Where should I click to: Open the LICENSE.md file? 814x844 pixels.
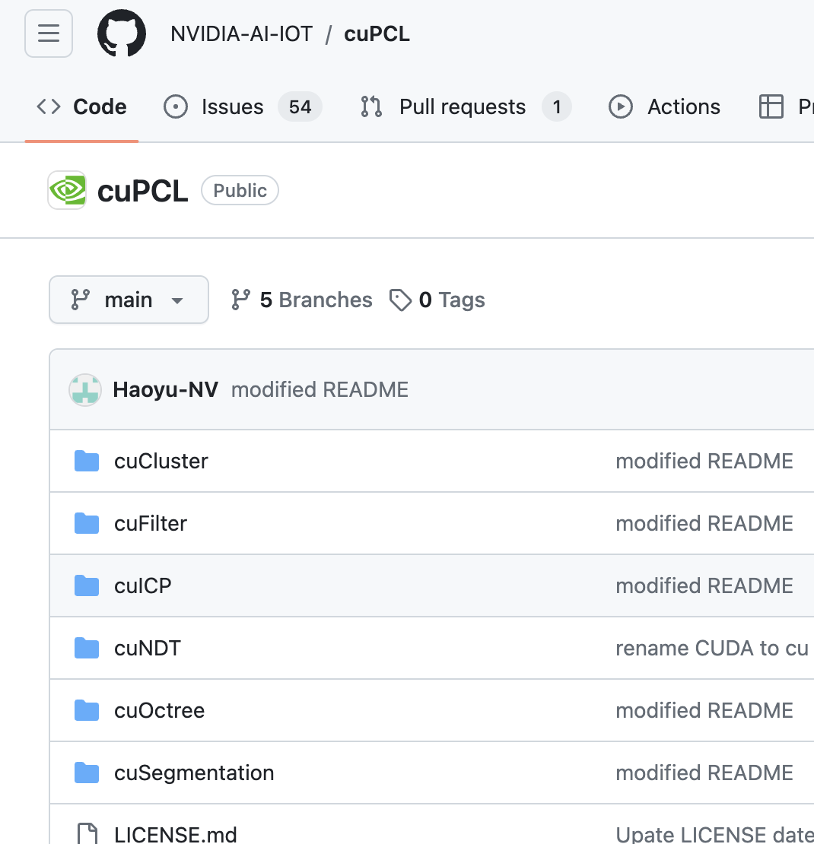176,834
